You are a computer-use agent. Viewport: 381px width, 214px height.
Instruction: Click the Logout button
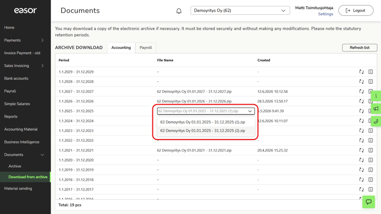(356, 10)
